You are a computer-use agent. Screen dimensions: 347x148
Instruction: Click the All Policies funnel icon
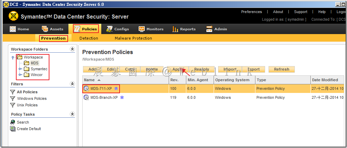click(13, 92)
